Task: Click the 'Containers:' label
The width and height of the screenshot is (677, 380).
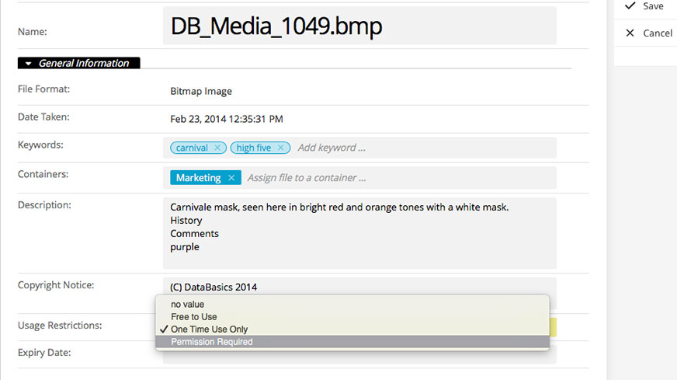Action: pos(43,174)
